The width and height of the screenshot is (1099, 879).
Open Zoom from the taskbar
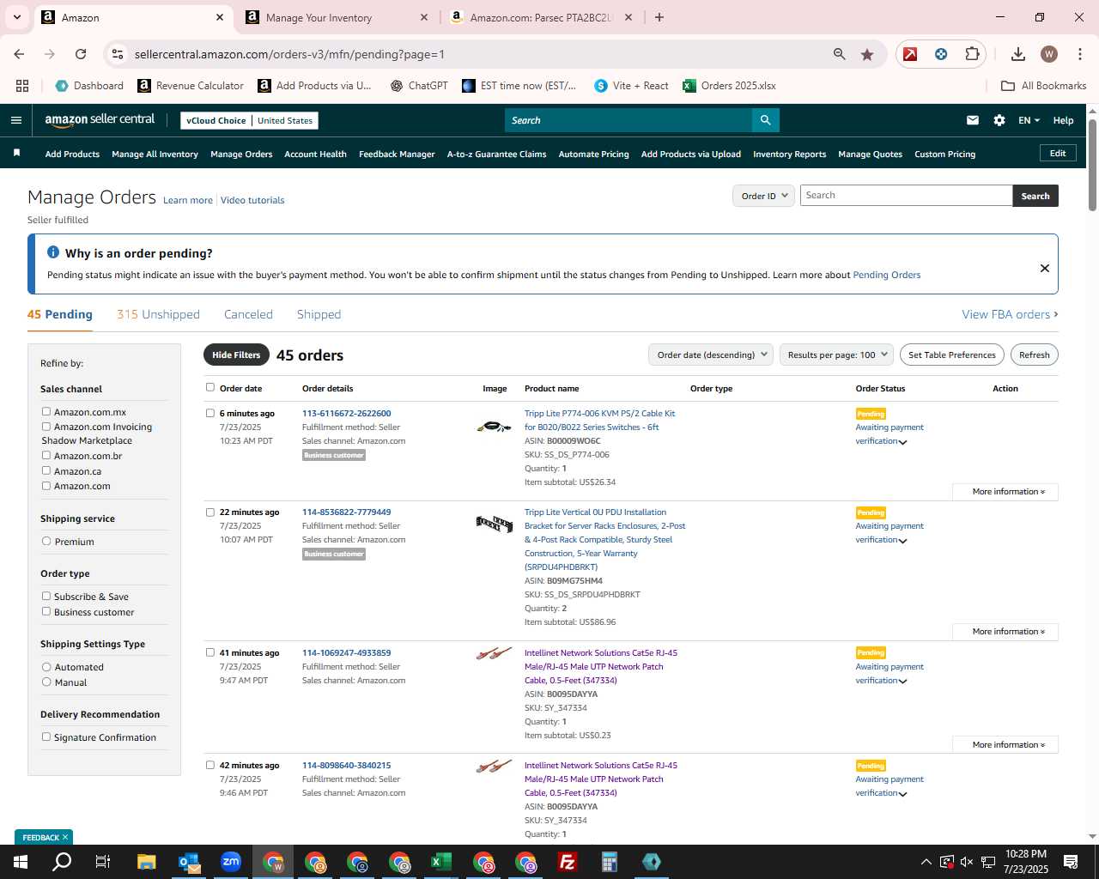click(231, 862)
